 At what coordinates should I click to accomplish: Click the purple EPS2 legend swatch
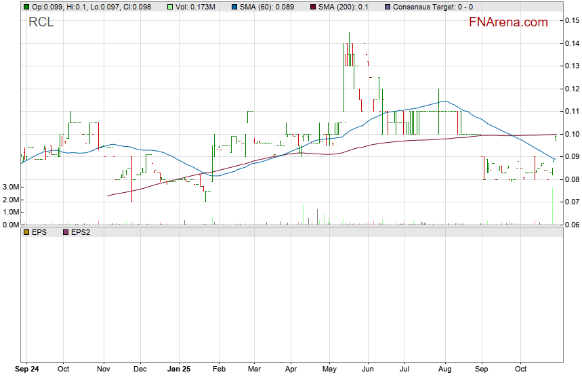click(66, 232)
